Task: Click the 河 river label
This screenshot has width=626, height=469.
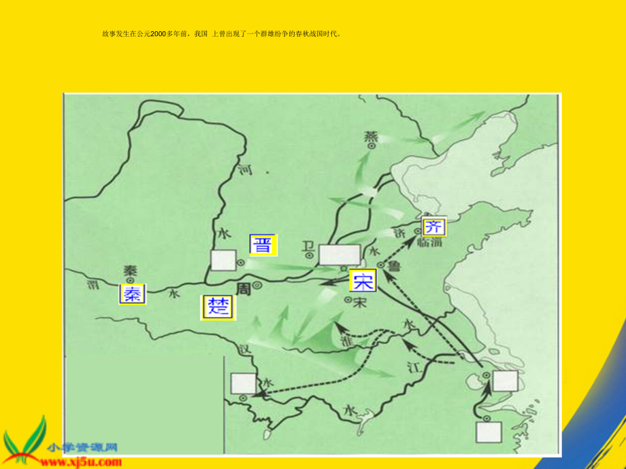Action: pyautogui.click(x=245, y=169)
